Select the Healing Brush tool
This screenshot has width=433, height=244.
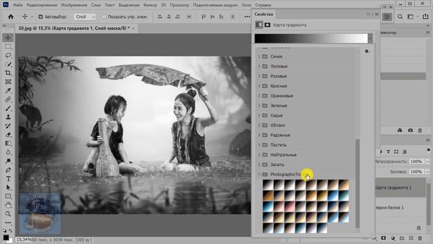[x=8, y=100]
